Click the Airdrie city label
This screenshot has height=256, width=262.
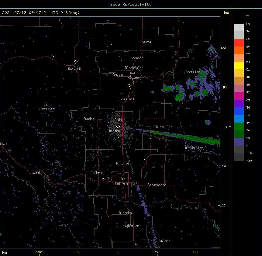pos(122,163)
